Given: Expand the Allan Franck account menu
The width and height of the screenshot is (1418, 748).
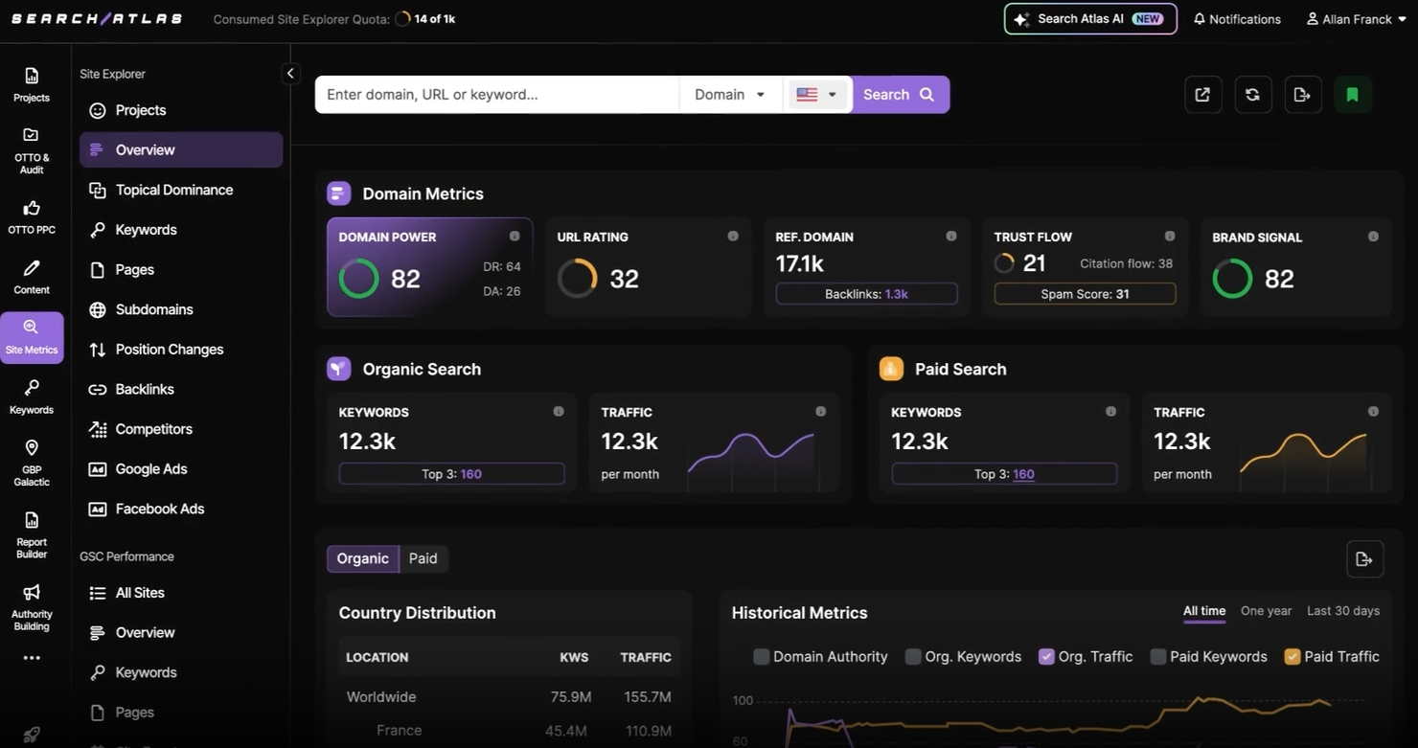Looking at the screenshot, I should [1355, 18].
